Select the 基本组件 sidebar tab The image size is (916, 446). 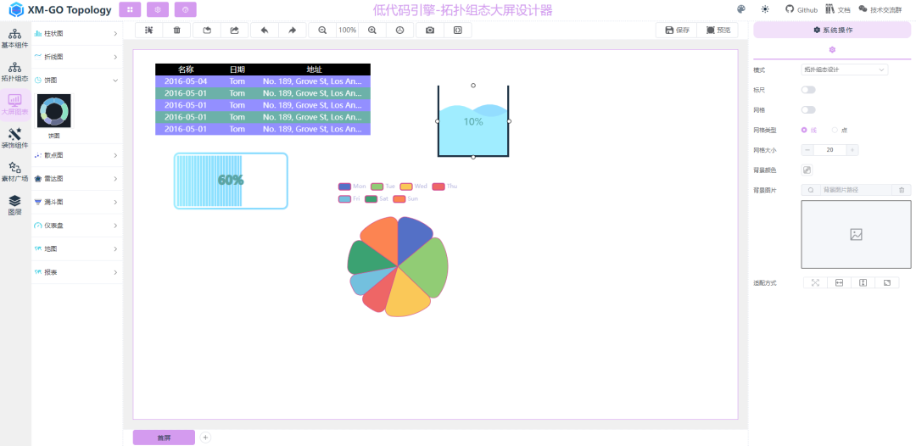(15, 38)
